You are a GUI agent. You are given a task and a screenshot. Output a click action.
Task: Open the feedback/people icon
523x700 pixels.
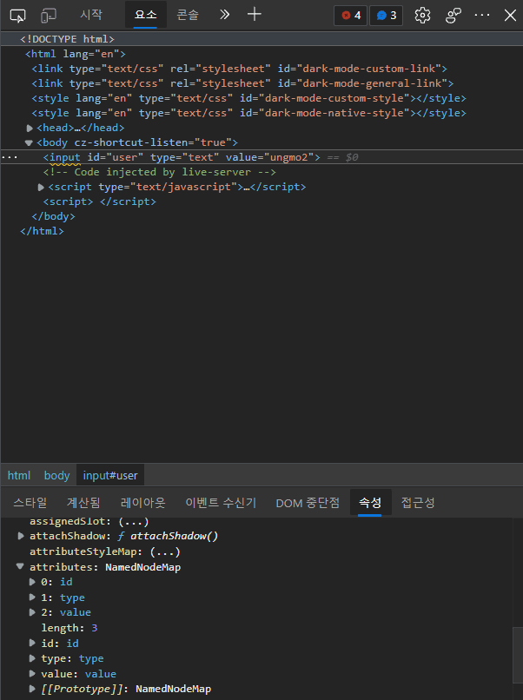click(453, 15)
